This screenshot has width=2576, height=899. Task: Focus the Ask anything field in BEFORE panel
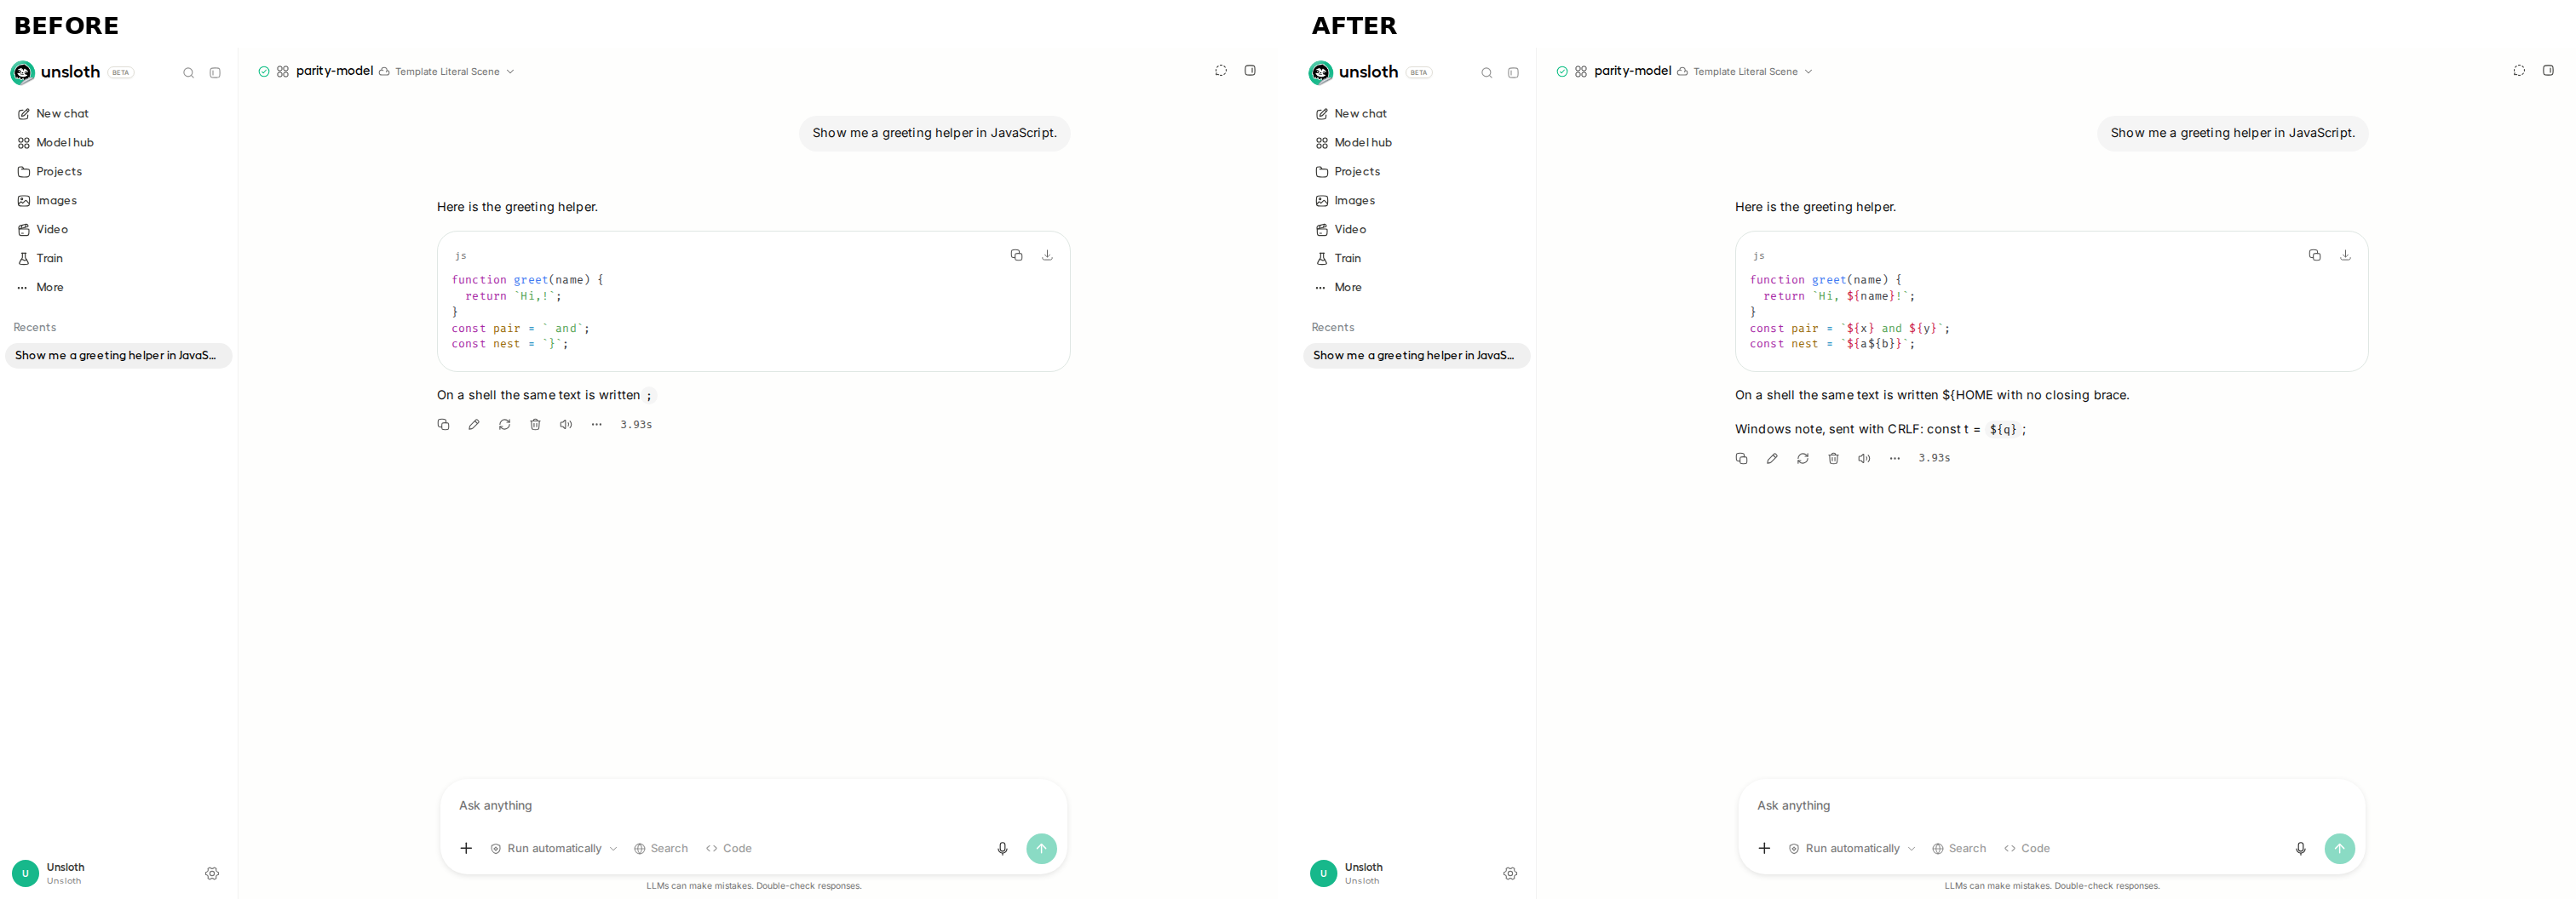(x=753, y=805)
